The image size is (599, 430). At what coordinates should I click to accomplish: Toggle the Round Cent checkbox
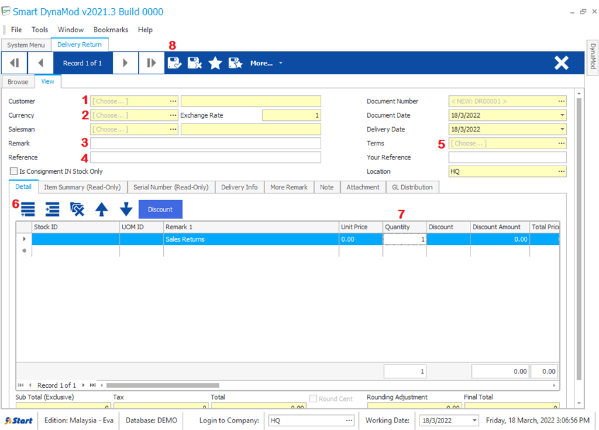point(314,399)
